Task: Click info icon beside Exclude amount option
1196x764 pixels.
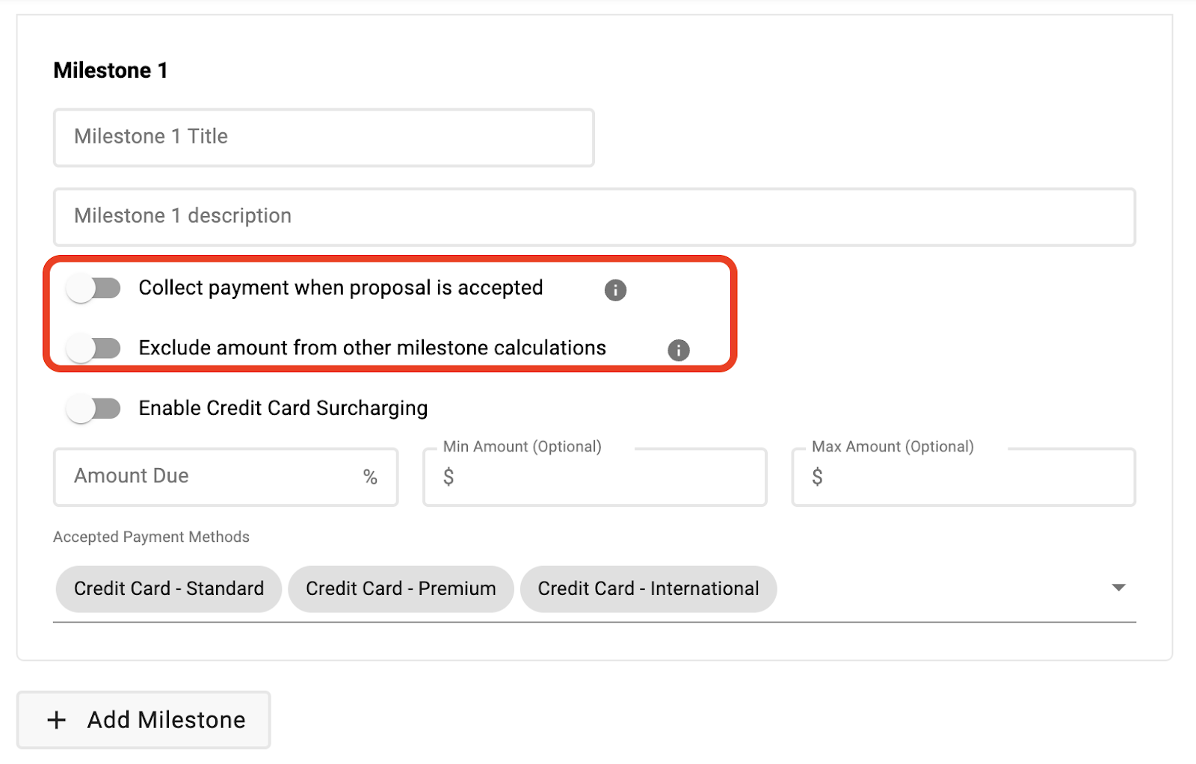Action: point(678,350)
